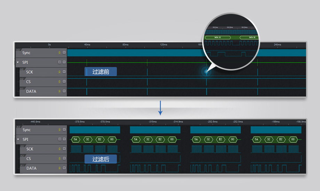The height and width of the screenshot is (191, 320).
Task: Select the DATA channel label in the 过滤前 panel
Action: coord(31,91)
